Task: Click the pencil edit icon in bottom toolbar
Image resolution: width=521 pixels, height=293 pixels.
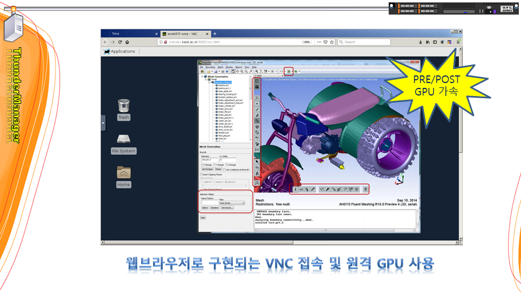Action: pyautogui.click(x=313, y=189)
